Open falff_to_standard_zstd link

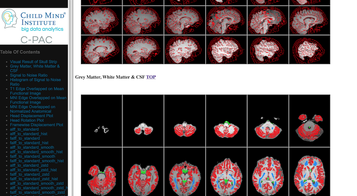(30, 174)
